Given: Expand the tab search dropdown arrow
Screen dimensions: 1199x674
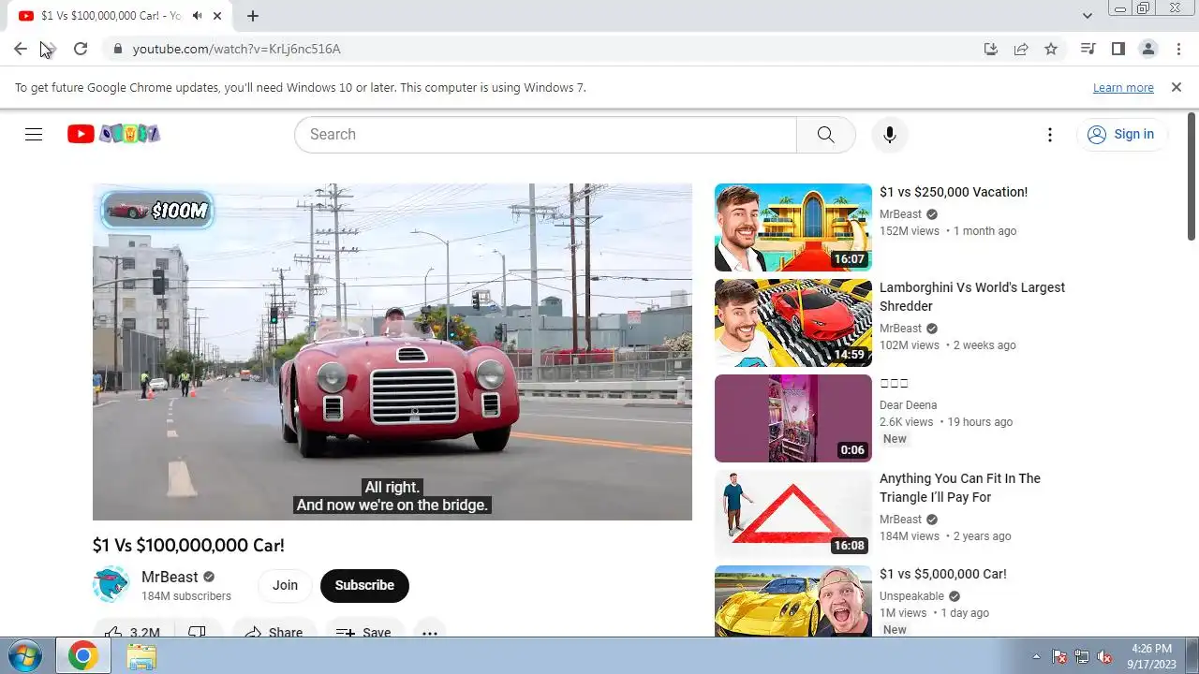Looking at the screenshot, I should (x=1087, y=16).
